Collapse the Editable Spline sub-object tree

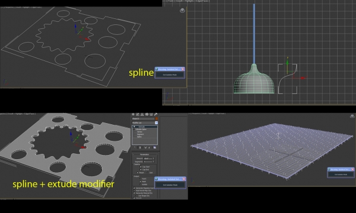(133, 129)
